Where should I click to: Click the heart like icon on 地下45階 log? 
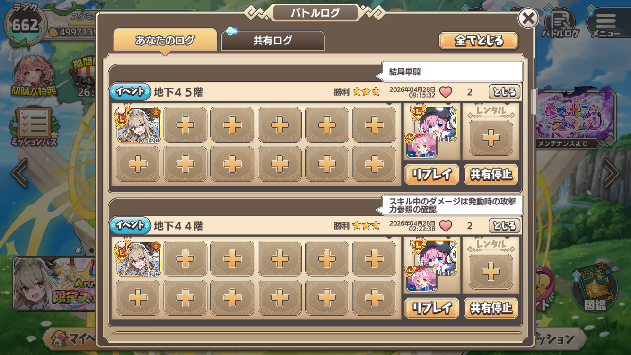click(446, 92)
